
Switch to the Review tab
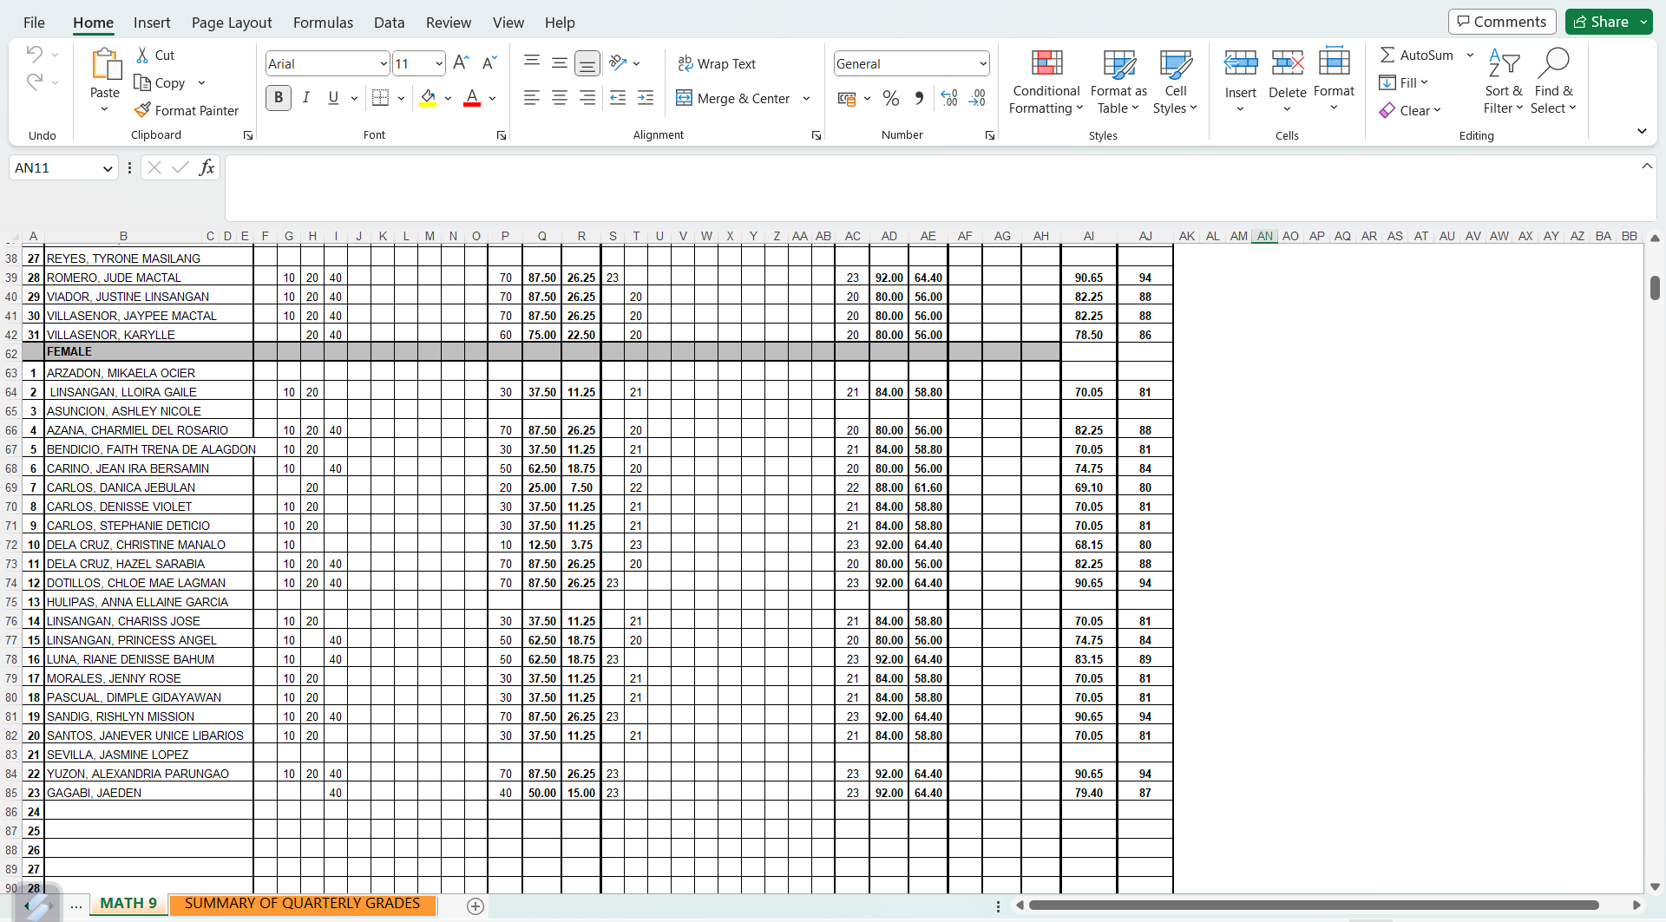449,23
